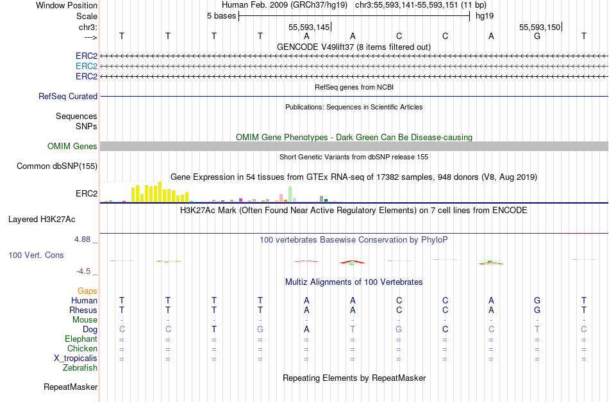
Task: Open Repeating Elements by RepeatMasker title
Action: point(354,378)
